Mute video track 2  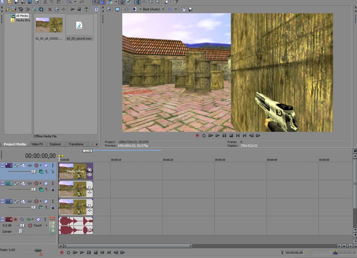click(46, 184)
